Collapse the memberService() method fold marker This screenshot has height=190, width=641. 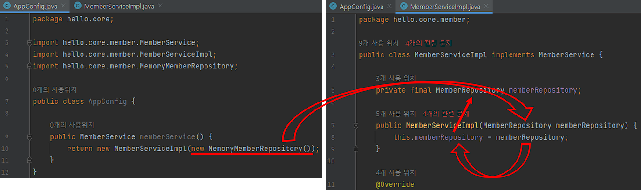tap(29, 137)
